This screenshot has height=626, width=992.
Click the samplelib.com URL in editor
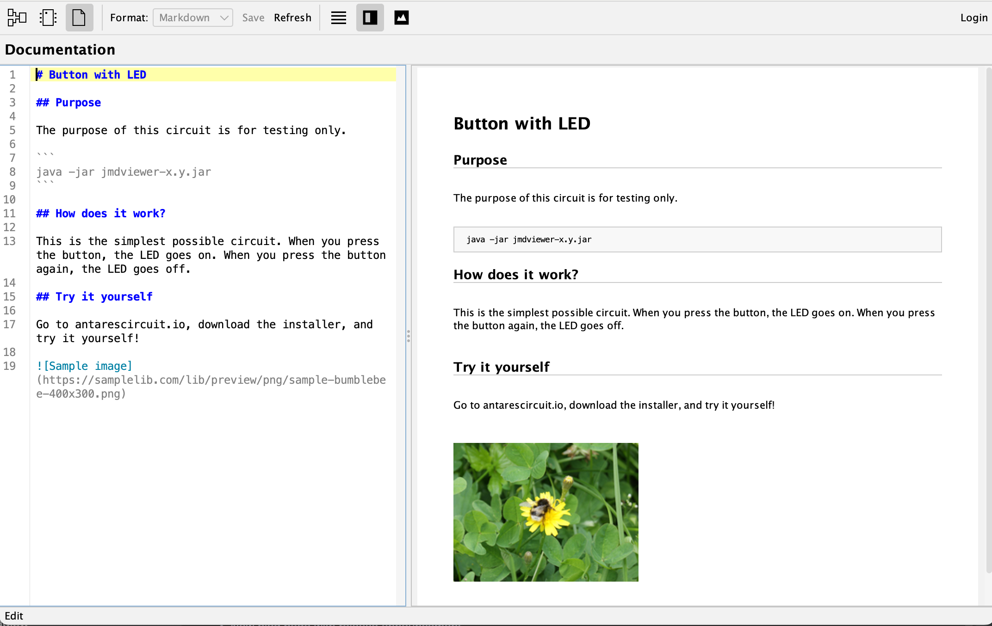tap(211, 387)
